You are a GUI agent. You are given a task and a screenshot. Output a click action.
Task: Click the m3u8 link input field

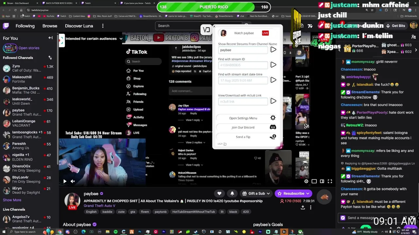pyautogui.click(x=243, y=102)
